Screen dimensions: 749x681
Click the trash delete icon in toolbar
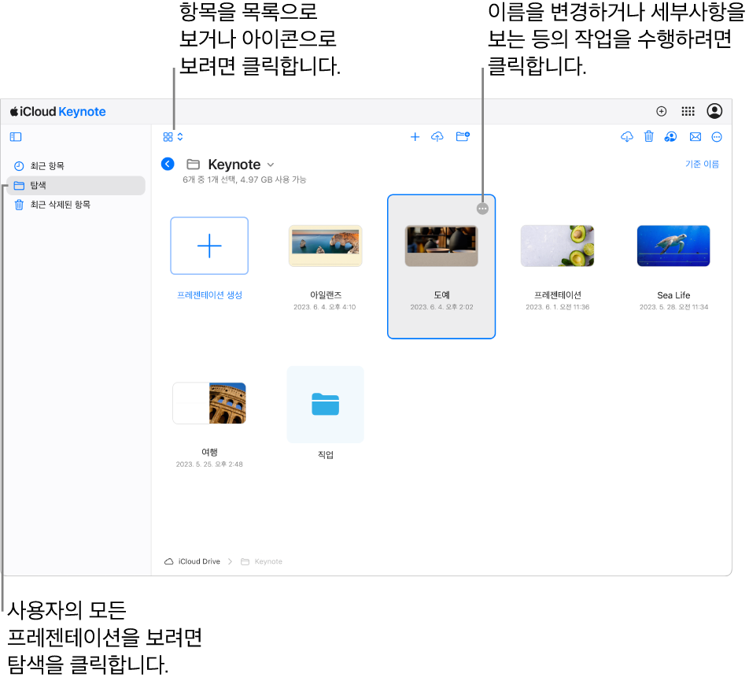648,137
